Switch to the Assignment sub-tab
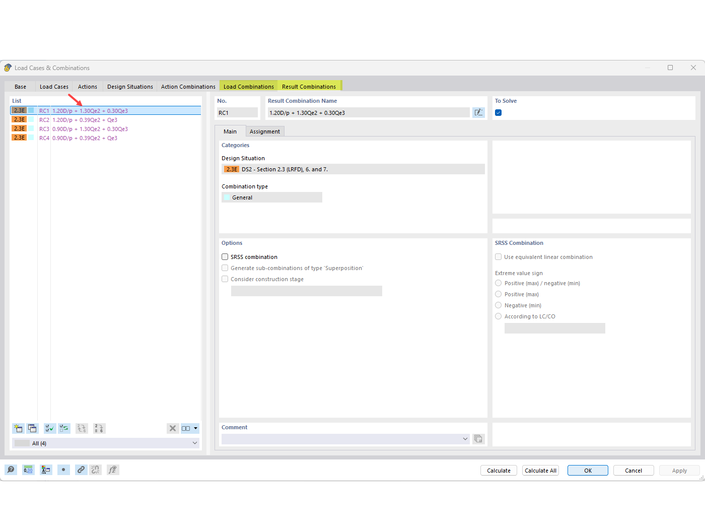 pyautogui.click(x=265, y=131)
